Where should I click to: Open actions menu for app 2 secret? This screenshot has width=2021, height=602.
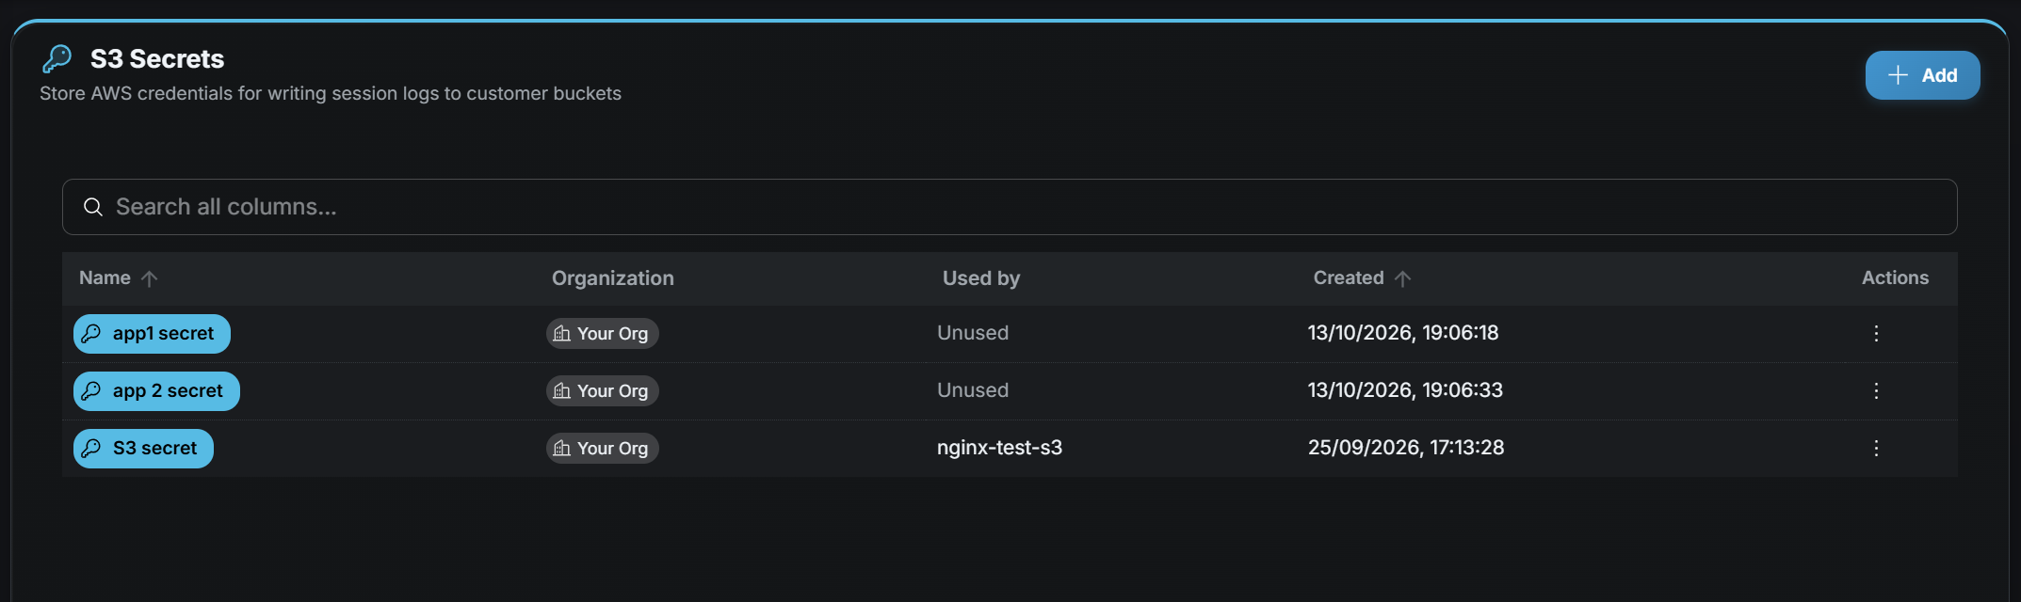(1876, 391)
